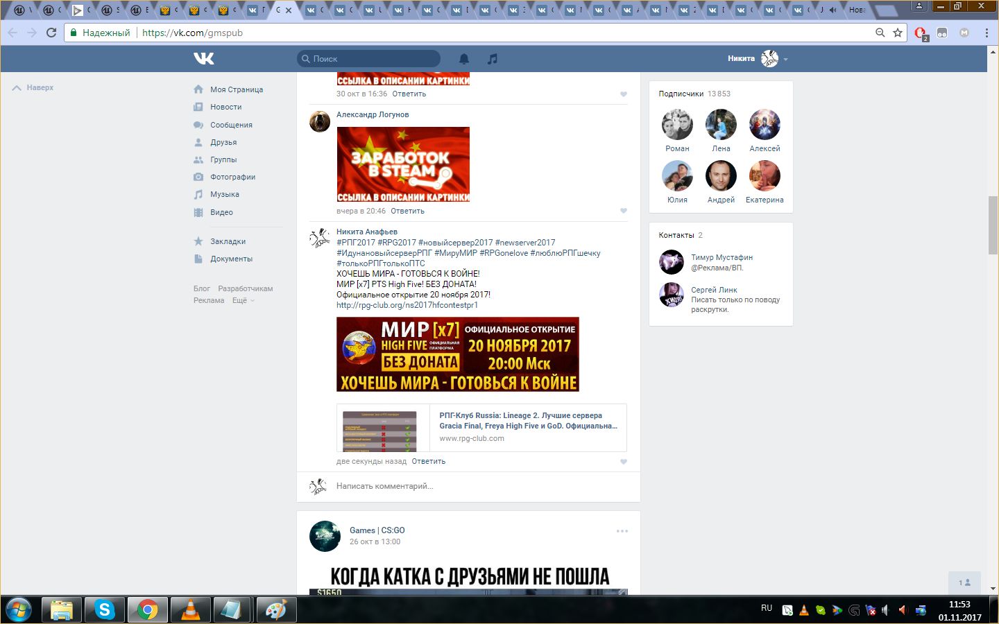Viewport: 999px width, 624px height.
Task: Open the rpg-club.org/ns2017hfcontestpr1 link
Action: click(407, 305)
